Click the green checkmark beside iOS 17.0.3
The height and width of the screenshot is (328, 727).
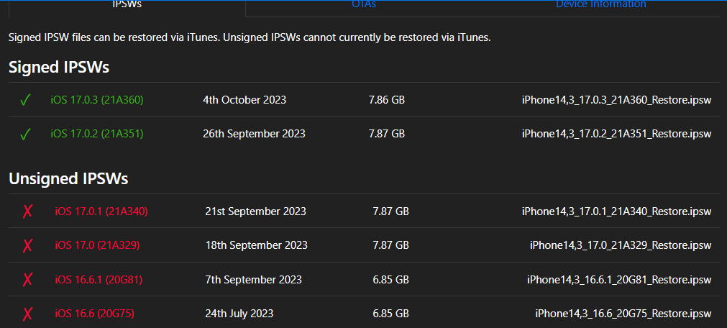pyautogui.click(x=25, y=100)
